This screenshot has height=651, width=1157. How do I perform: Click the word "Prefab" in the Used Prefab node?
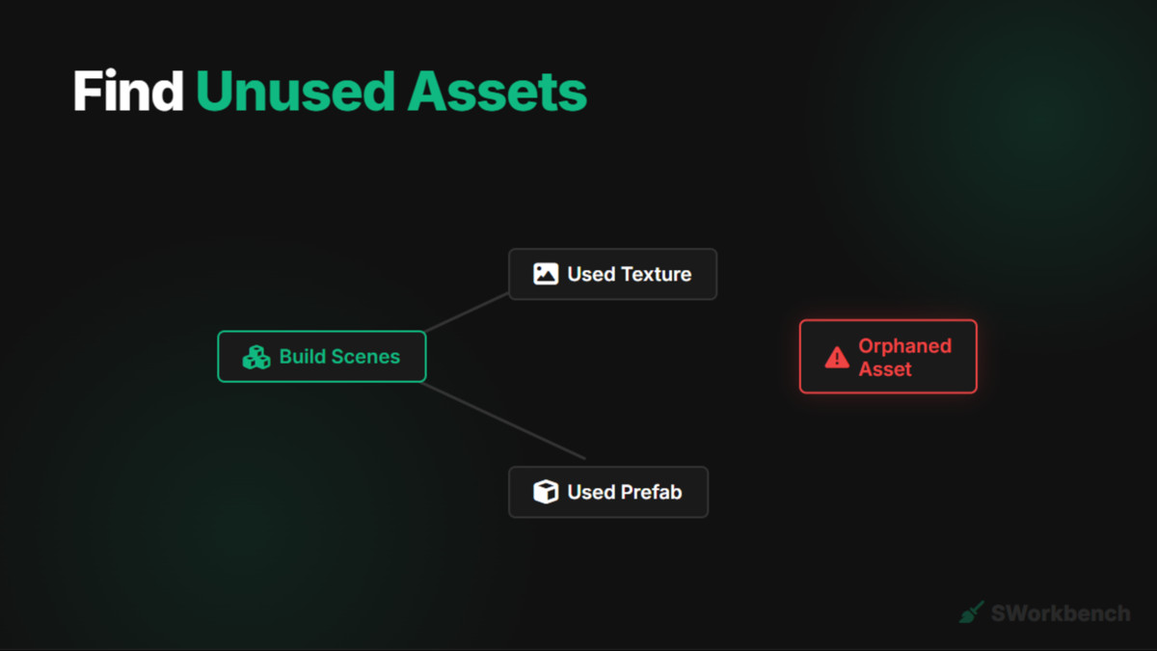click(x=651, y=492)
